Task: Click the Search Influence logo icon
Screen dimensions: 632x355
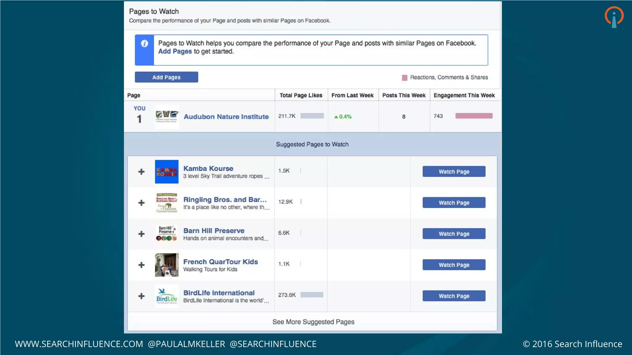Action: [x=614, y=17]
